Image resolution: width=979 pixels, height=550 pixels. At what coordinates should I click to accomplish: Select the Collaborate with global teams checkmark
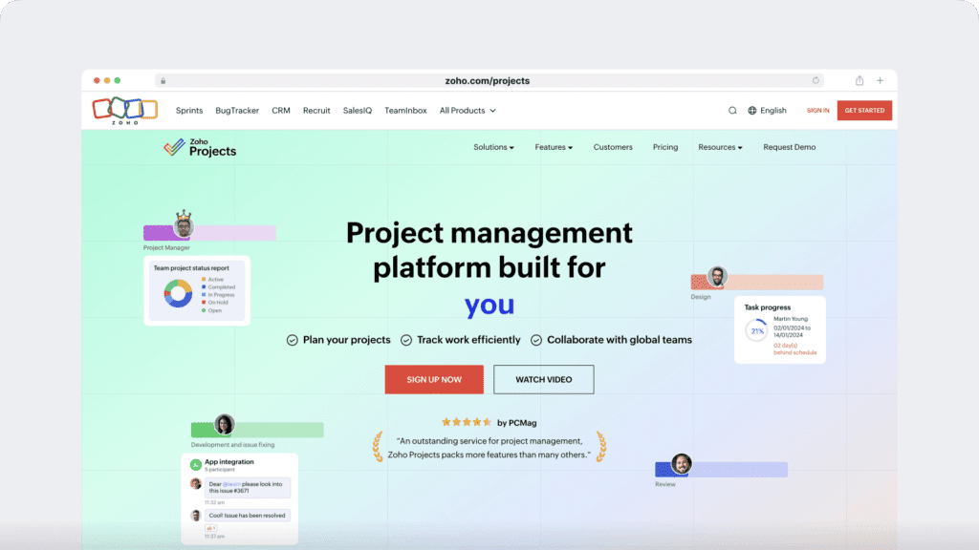pos(536,339)
